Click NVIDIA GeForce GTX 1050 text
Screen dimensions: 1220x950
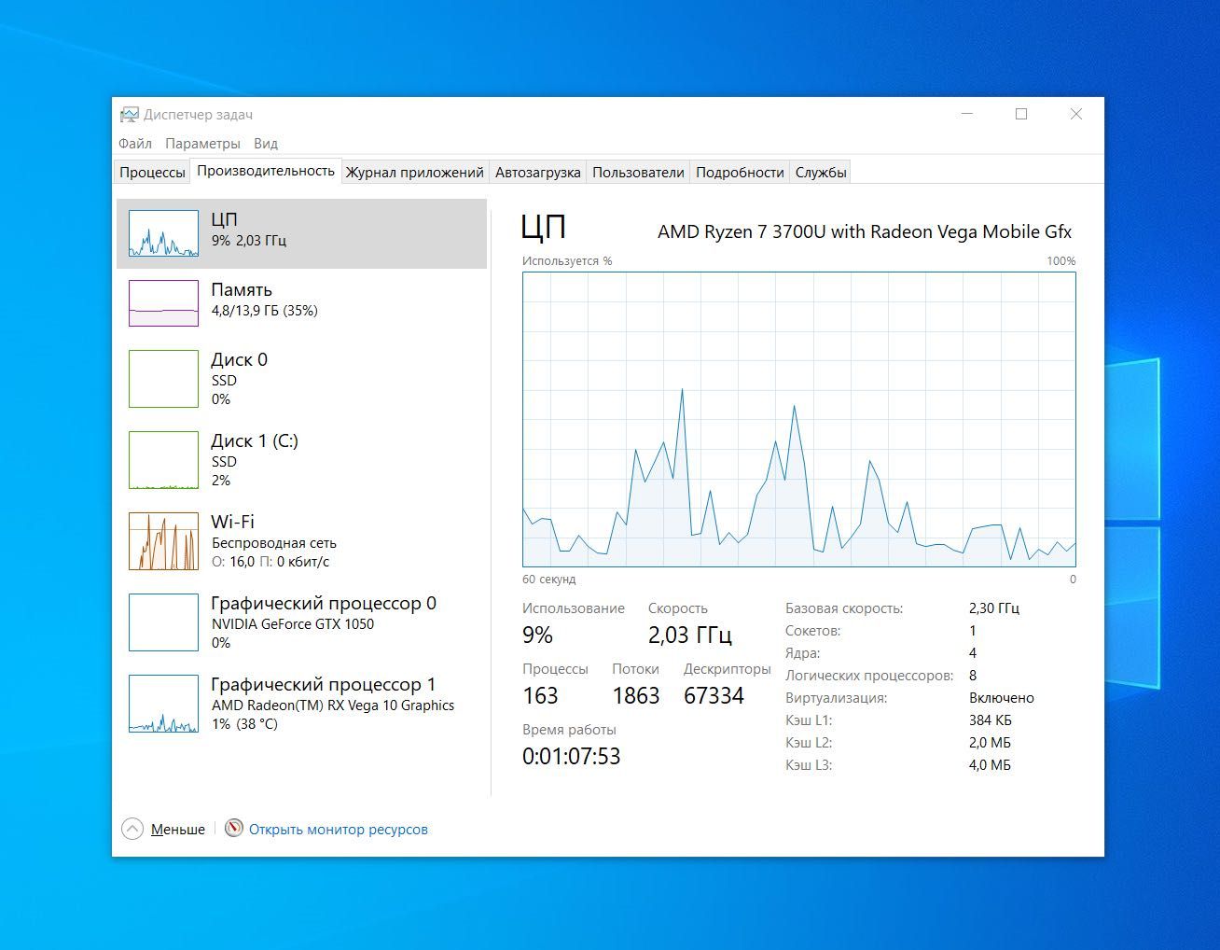point(293,623)
